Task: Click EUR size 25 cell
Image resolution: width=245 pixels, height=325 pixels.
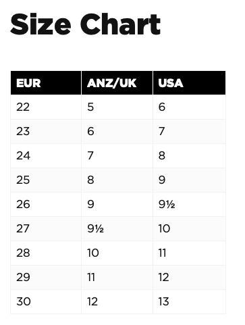Action: tap(46, 180)
